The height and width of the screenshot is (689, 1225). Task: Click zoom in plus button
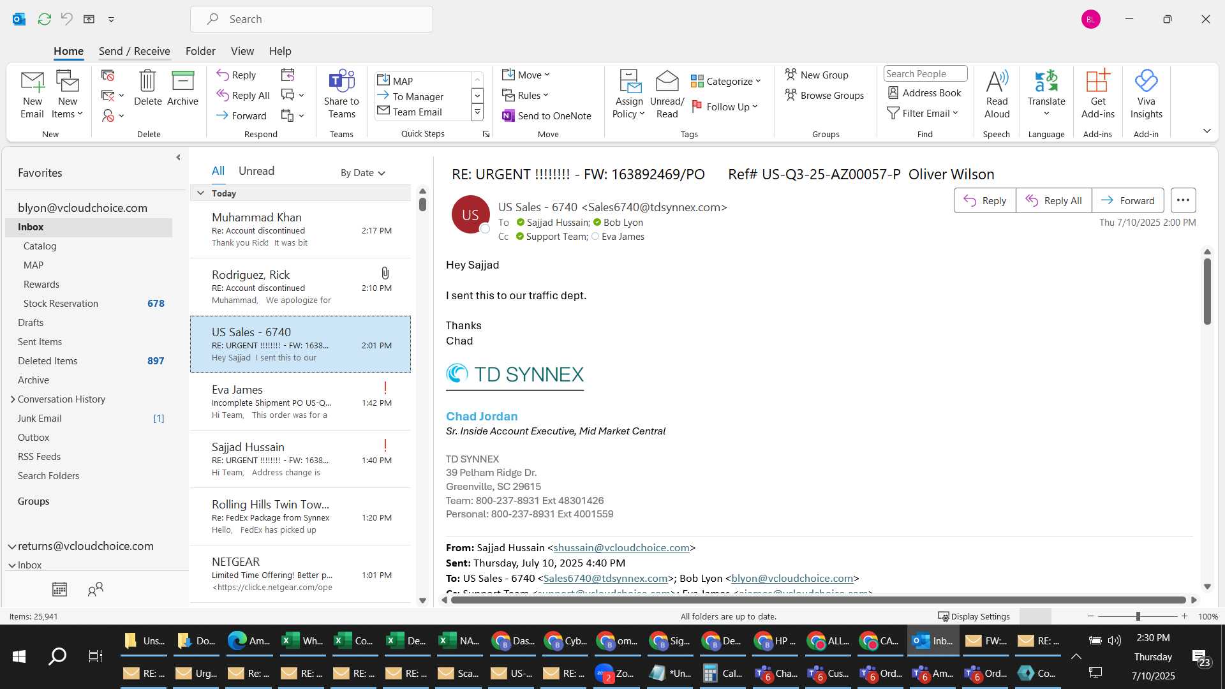tap(1184, 616)
